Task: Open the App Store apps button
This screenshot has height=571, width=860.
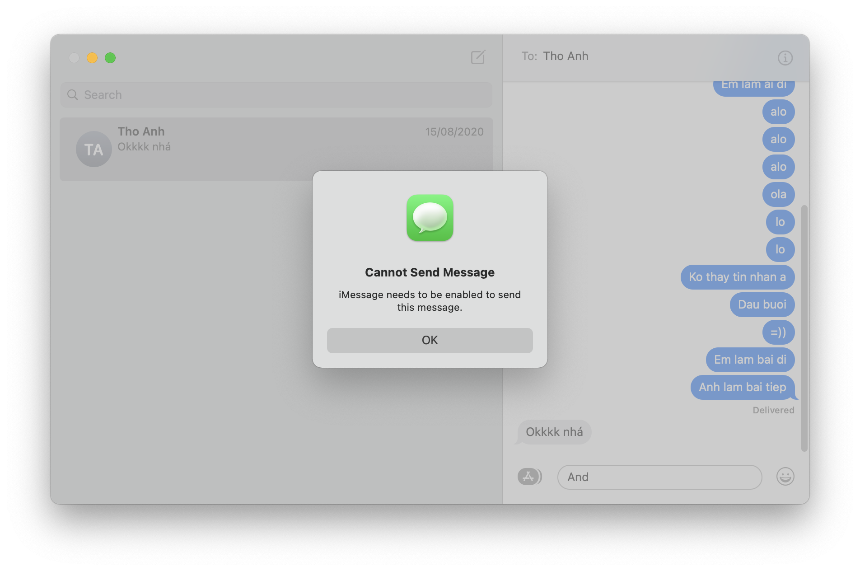Action: click(x=529, y=477)
